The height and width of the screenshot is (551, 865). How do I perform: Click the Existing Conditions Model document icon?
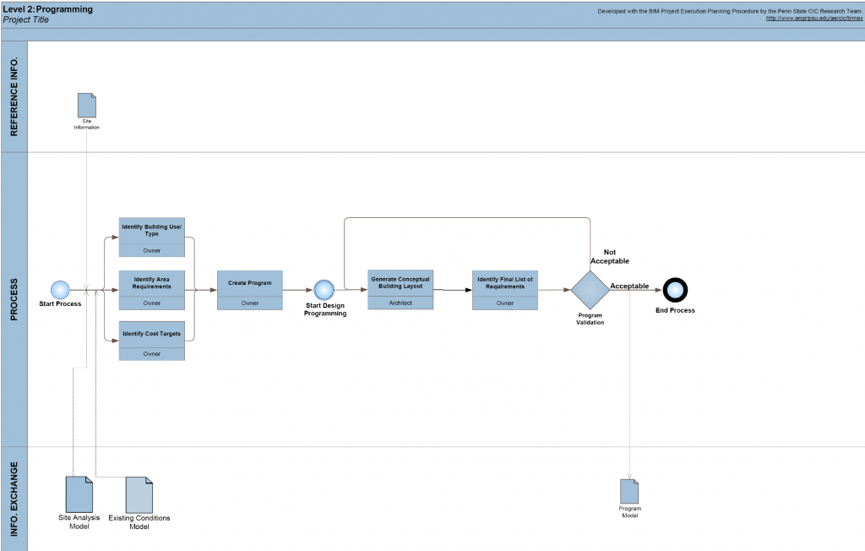pos(139,494)
